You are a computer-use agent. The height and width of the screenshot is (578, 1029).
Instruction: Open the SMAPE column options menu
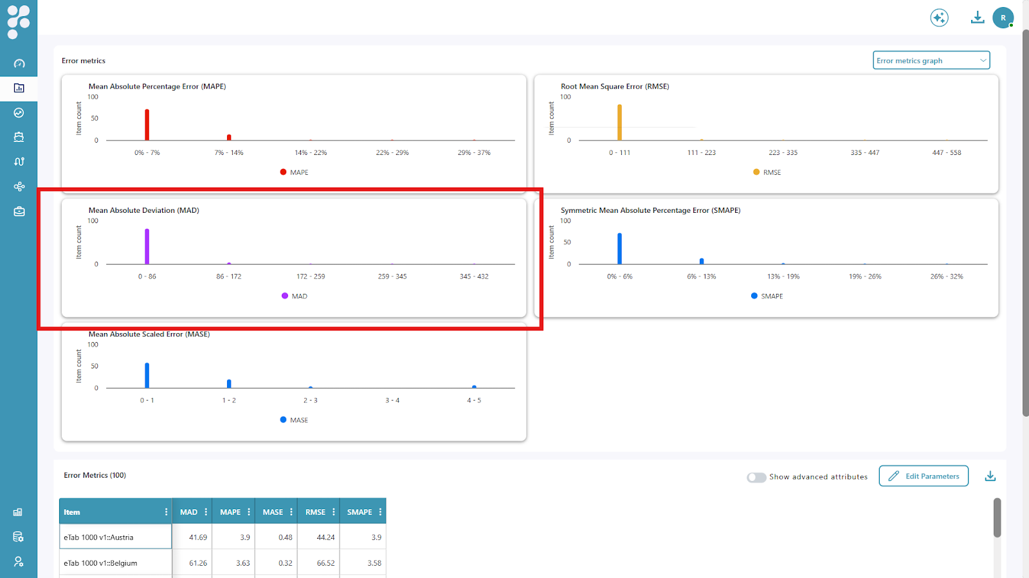tap(380, 512)
